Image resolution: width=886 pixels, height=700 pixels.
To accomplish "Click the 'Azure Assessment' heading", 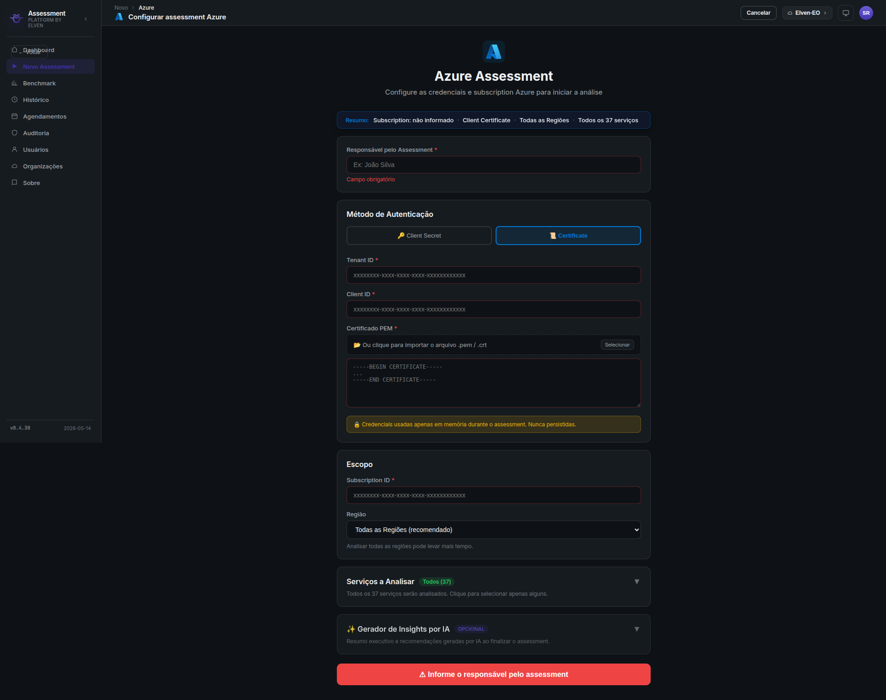I will click(493, 76).
